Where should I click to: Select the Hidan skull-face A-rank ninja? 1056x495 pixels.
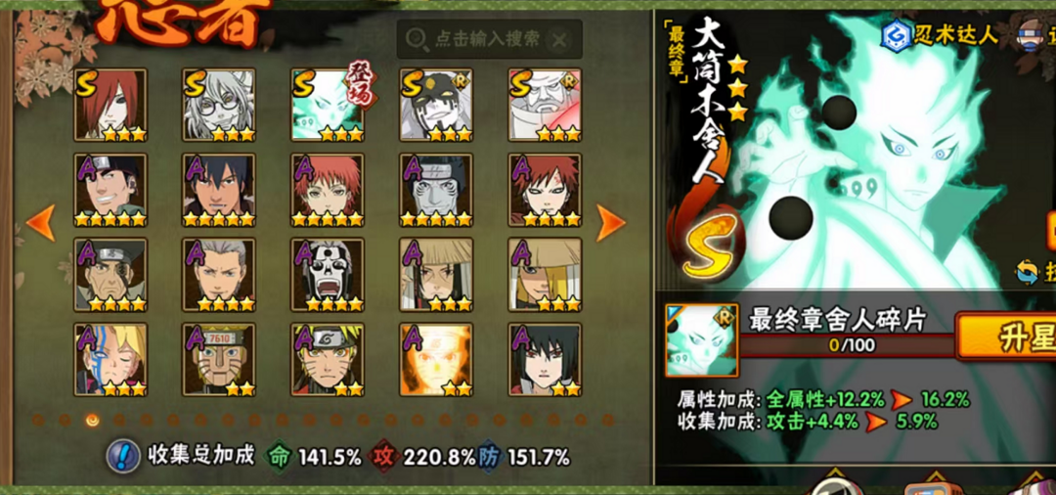pyautogui.click(x=328, y=275)
